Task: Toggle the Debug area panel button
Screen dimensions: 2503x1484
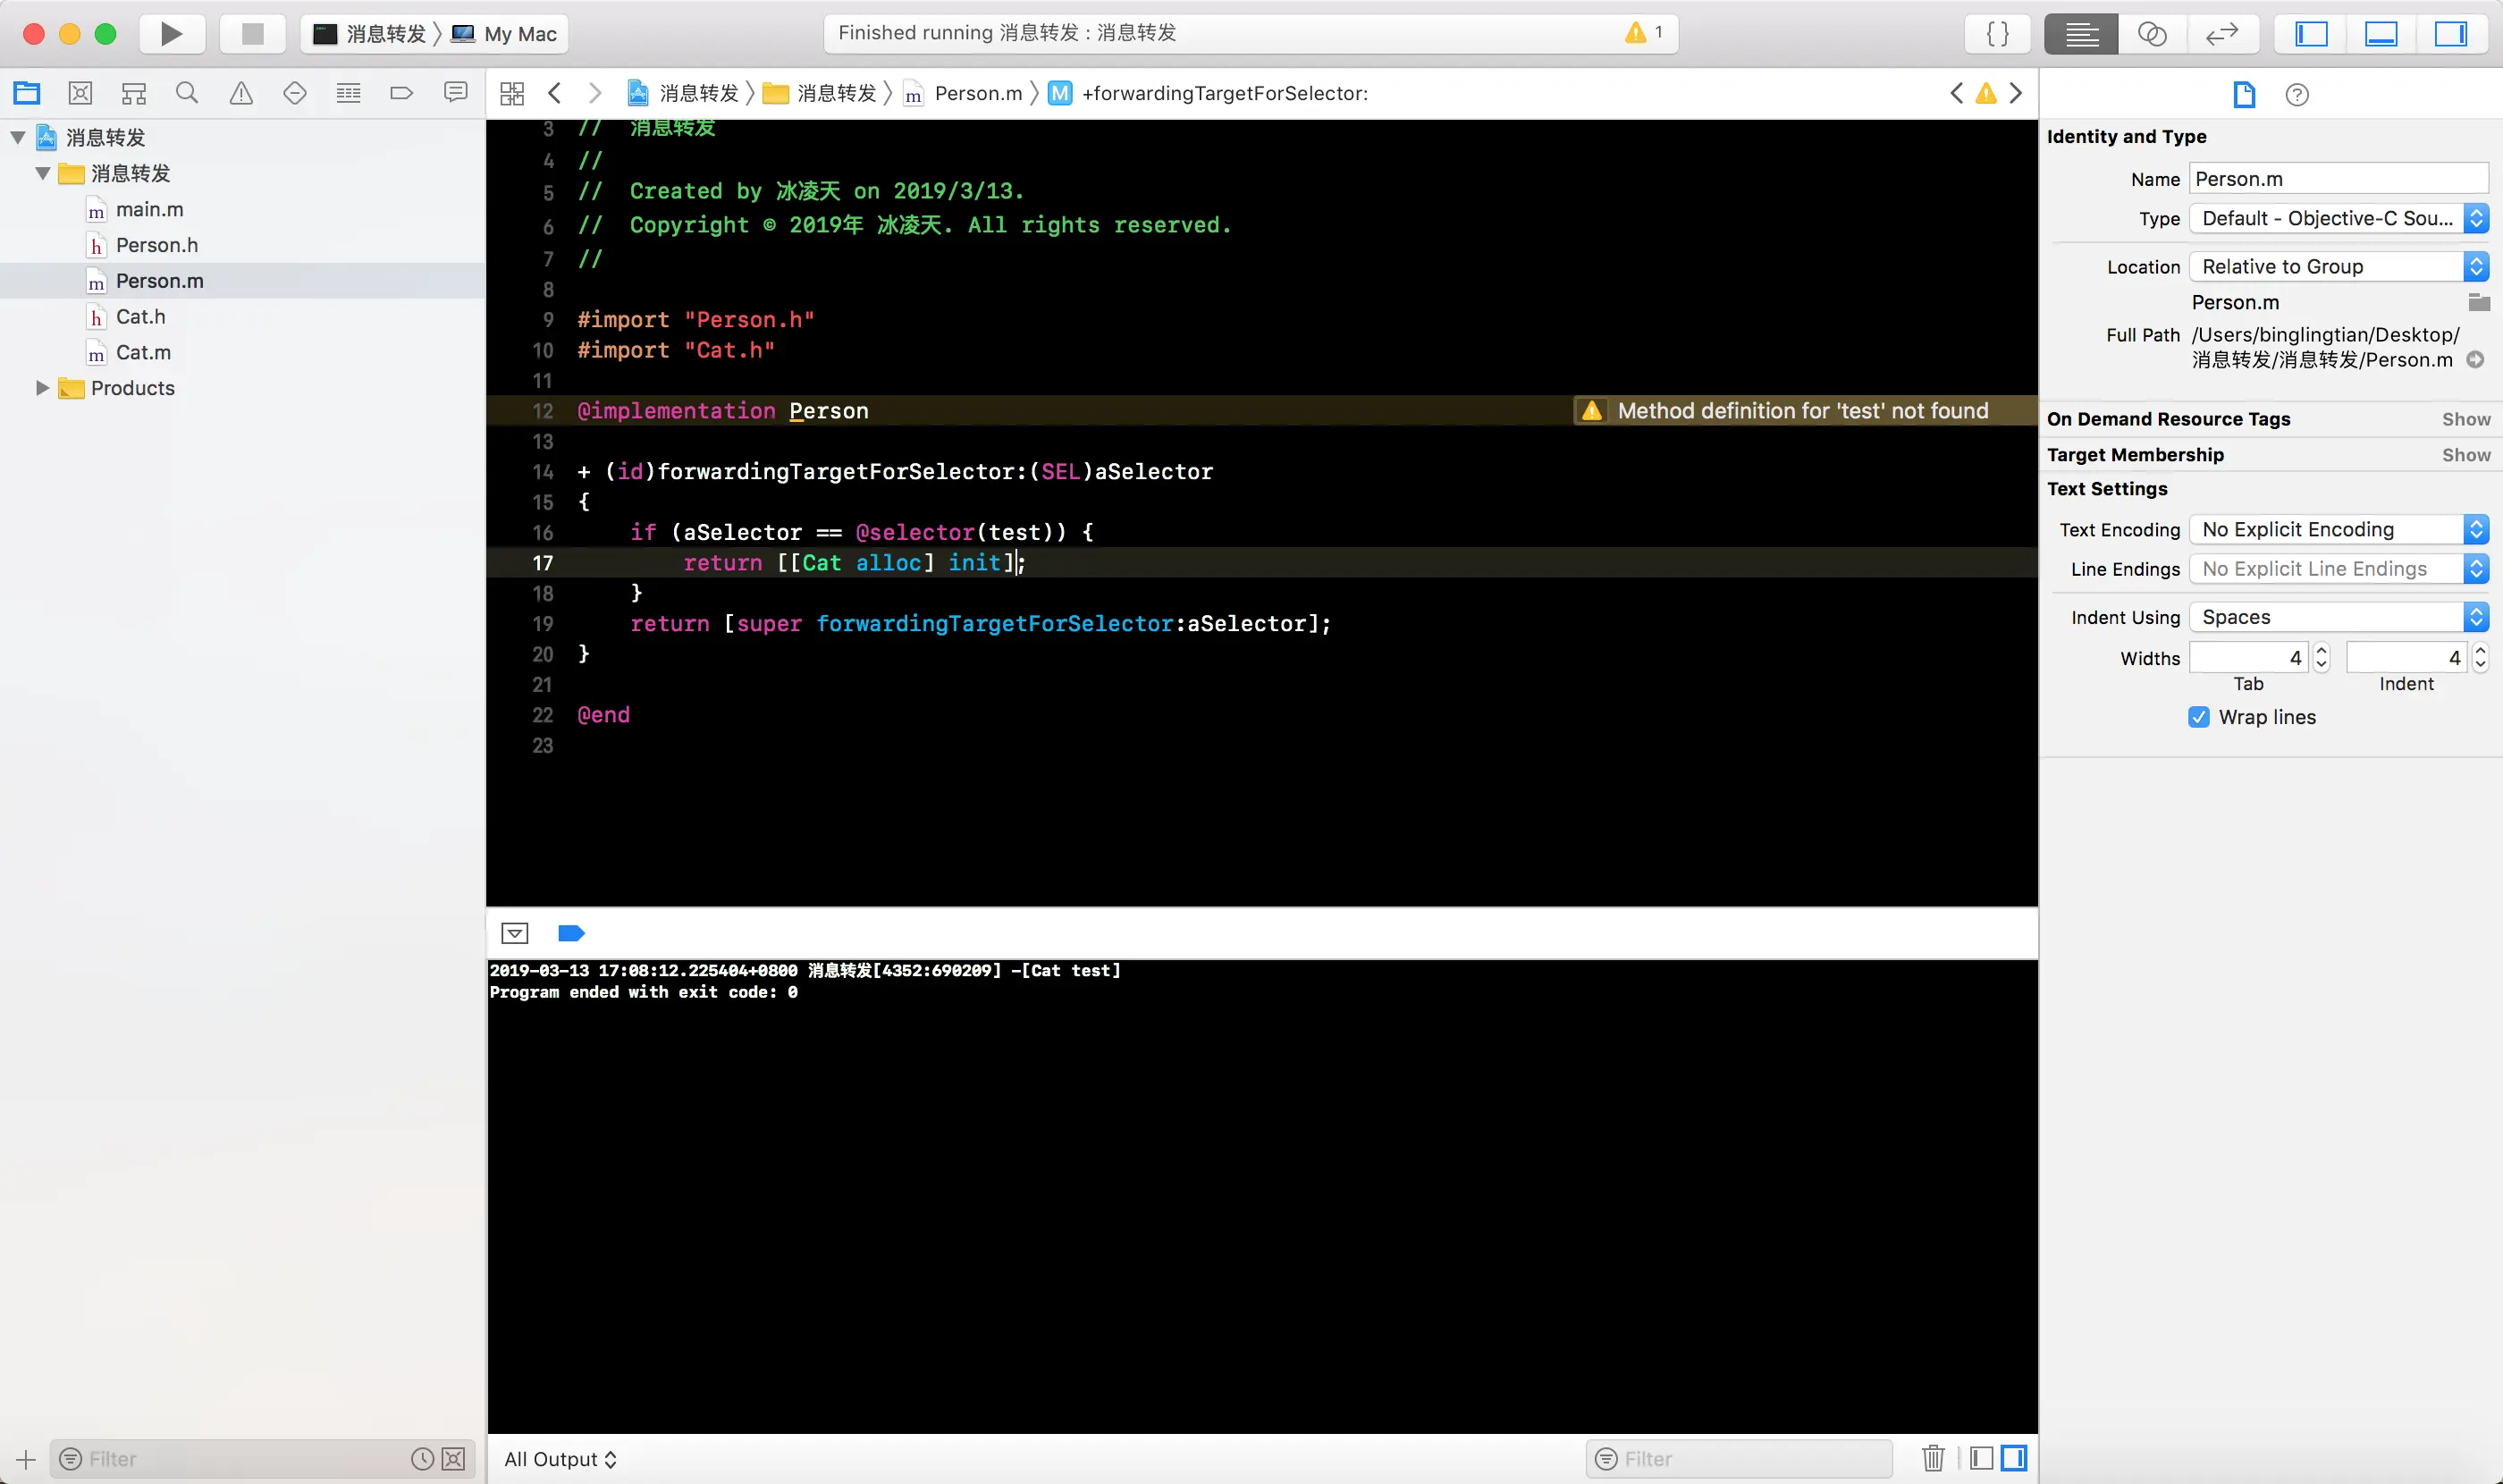Action: pos(2381,34)
